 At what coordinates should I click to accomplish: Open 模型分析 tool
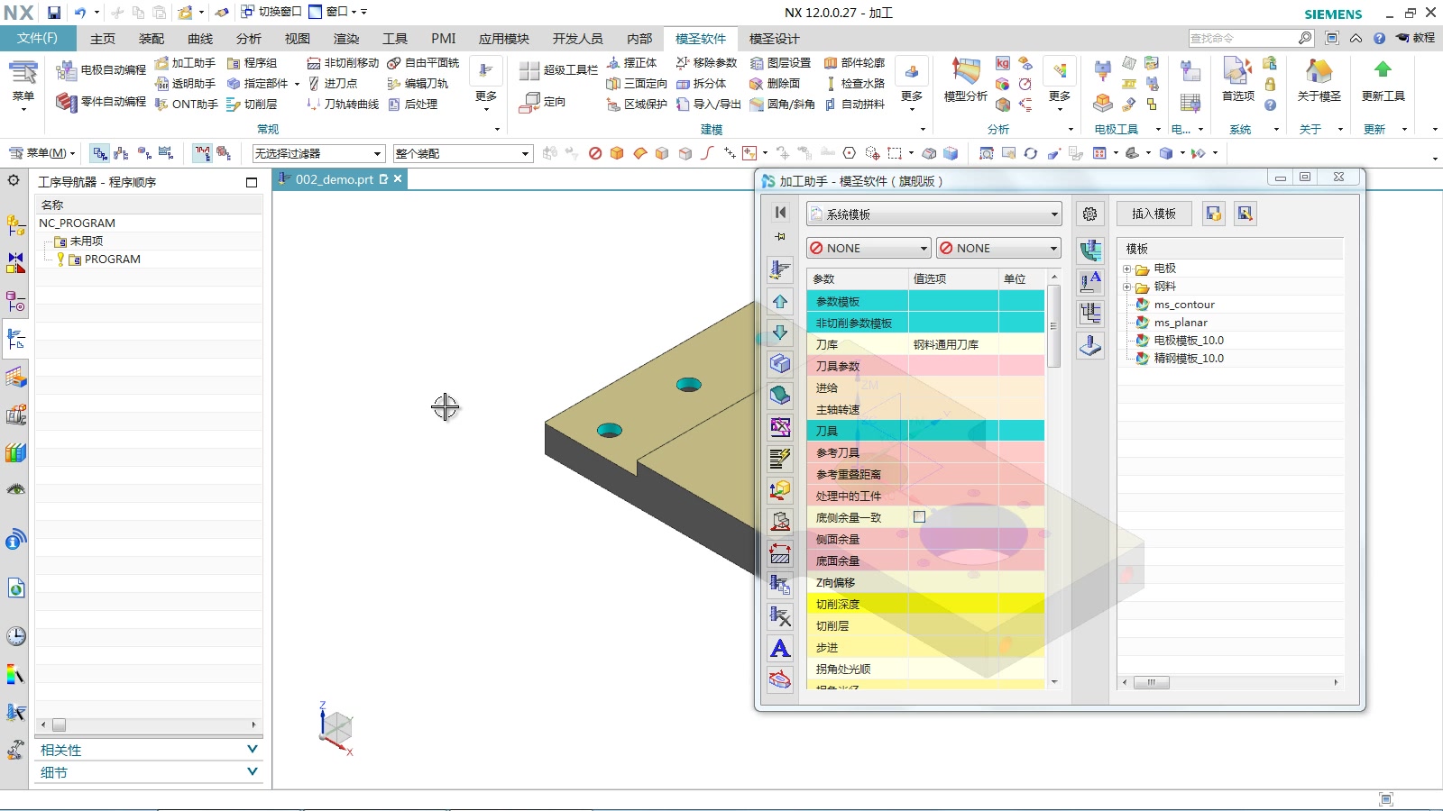965,81
